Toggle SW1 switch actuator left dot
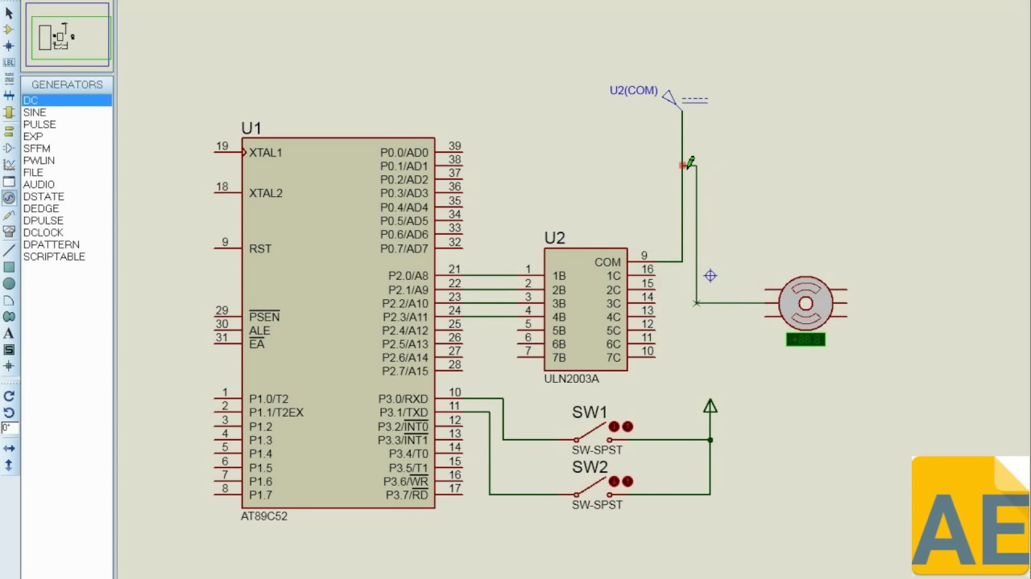The height and width of the screenshot is (579, 1031). coord(614,427)
